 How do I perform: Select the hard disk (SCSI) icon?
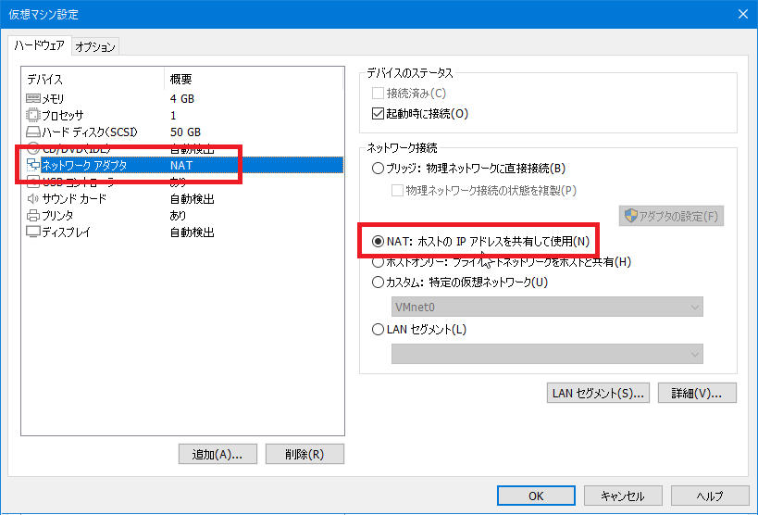pyautogui.click(x=33, y=132)
